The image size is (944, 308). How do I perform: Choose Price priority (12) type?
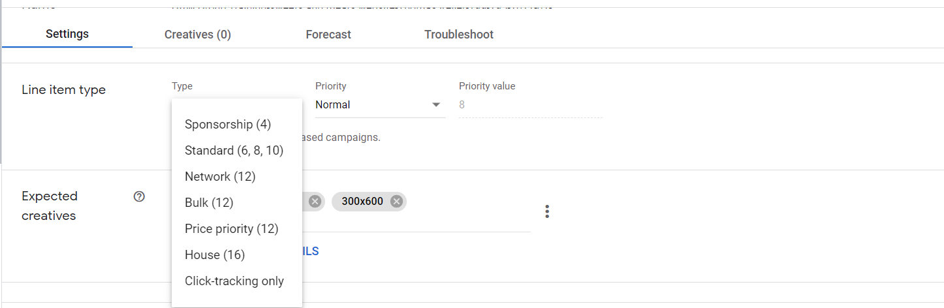point(232,228)
